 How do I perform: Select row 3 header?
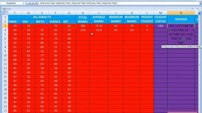click(x=5, y=26)
